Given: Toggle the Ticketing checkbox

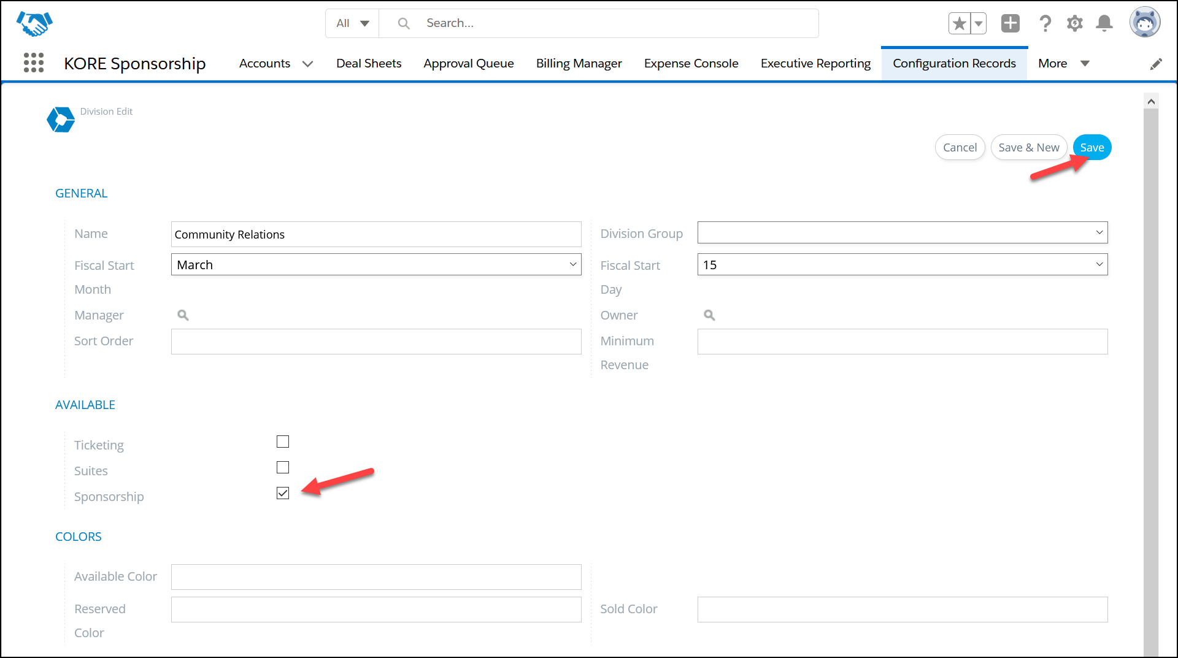Looking at the screenshot, I should tap(283, 442).
